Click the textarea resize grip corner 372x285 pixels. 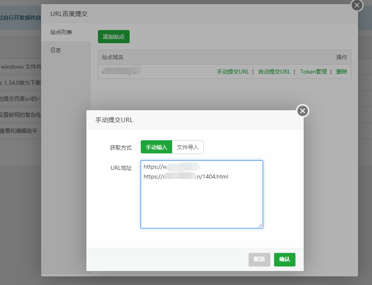[260, 225]
